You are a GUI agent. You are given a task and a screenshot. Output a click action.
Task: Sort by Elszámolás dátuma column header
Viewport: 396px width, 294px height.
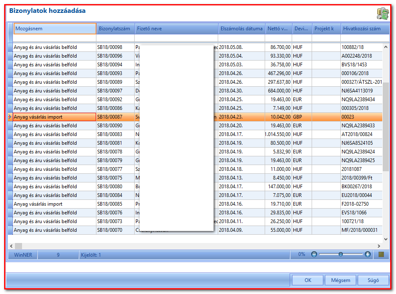(x=241, y=29)
